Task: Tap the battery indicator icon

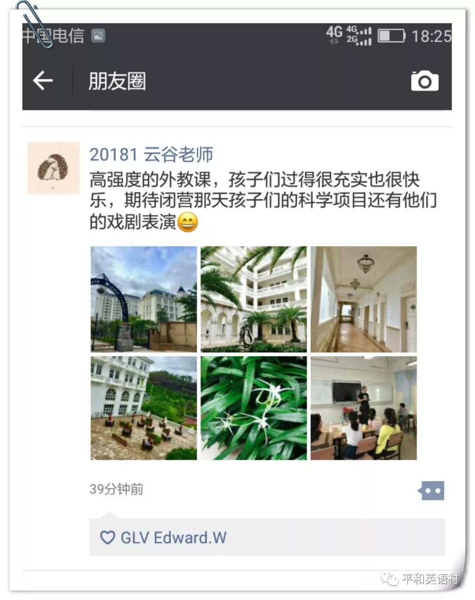Action: point(391,36)
